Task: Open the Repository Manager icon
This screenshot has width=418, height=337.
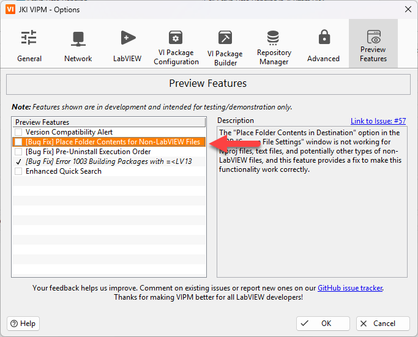Action: (x=274, y=38)
